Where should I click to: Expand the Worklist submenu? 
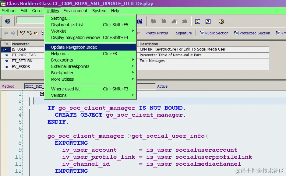pos(90,31)
